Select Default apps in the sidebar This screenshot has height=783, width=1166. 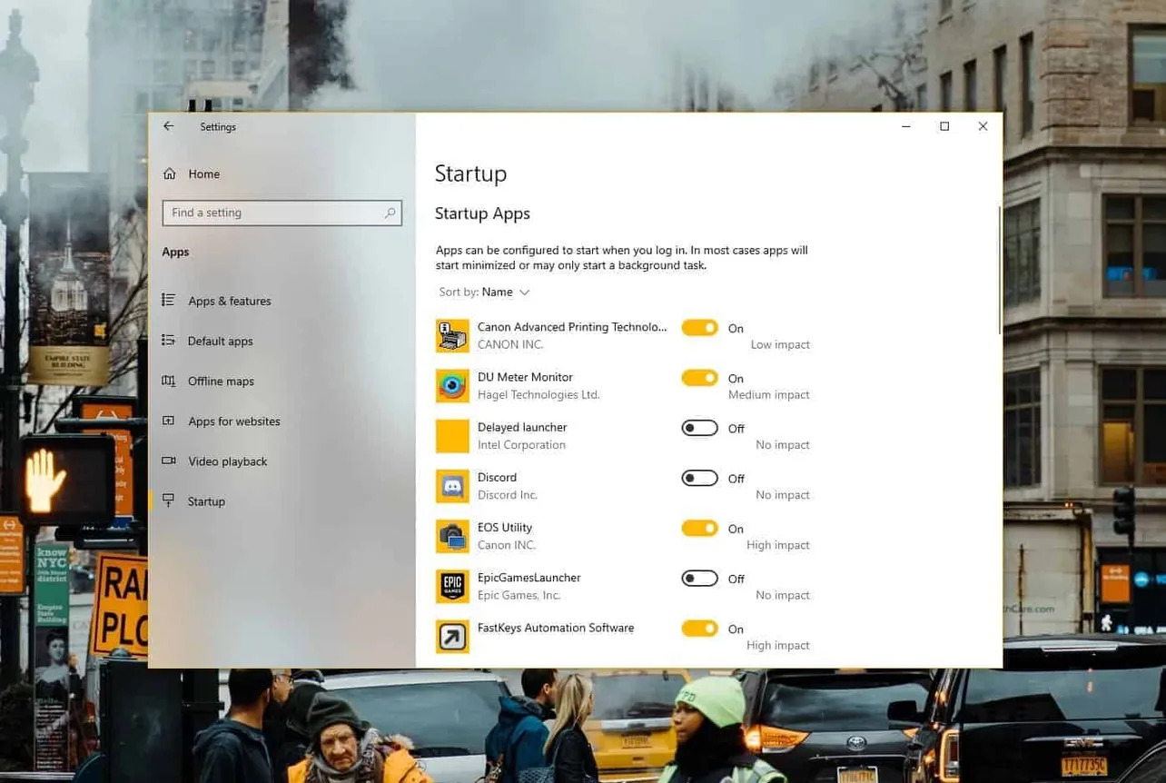(221, 341)
